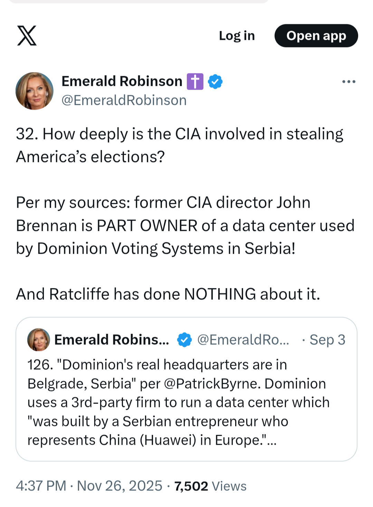Screen dimensions: 373x507
Task: Click the purple cross emoji badge
Action: point(195,82)
